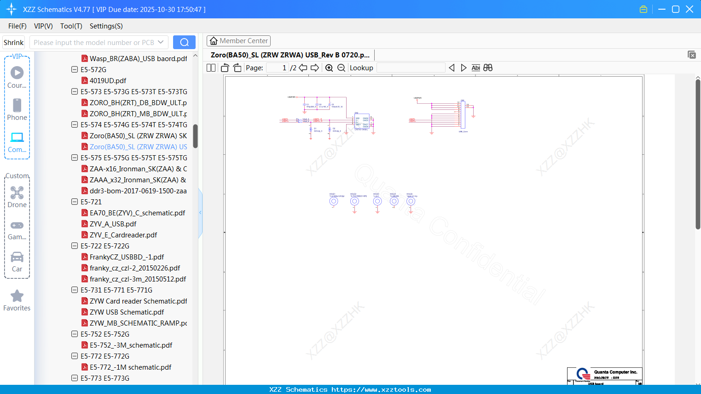The image size is (701, 394).
Task: Collapse the E5-575 E5-575G tree node
Action: (75, 158)
